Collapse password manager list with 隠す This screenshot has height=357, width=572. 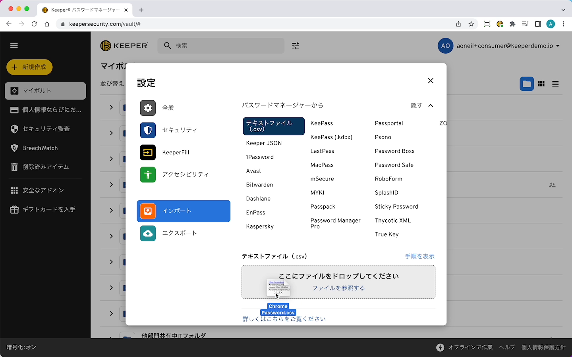pyautogui.click(x=421, y=106)
